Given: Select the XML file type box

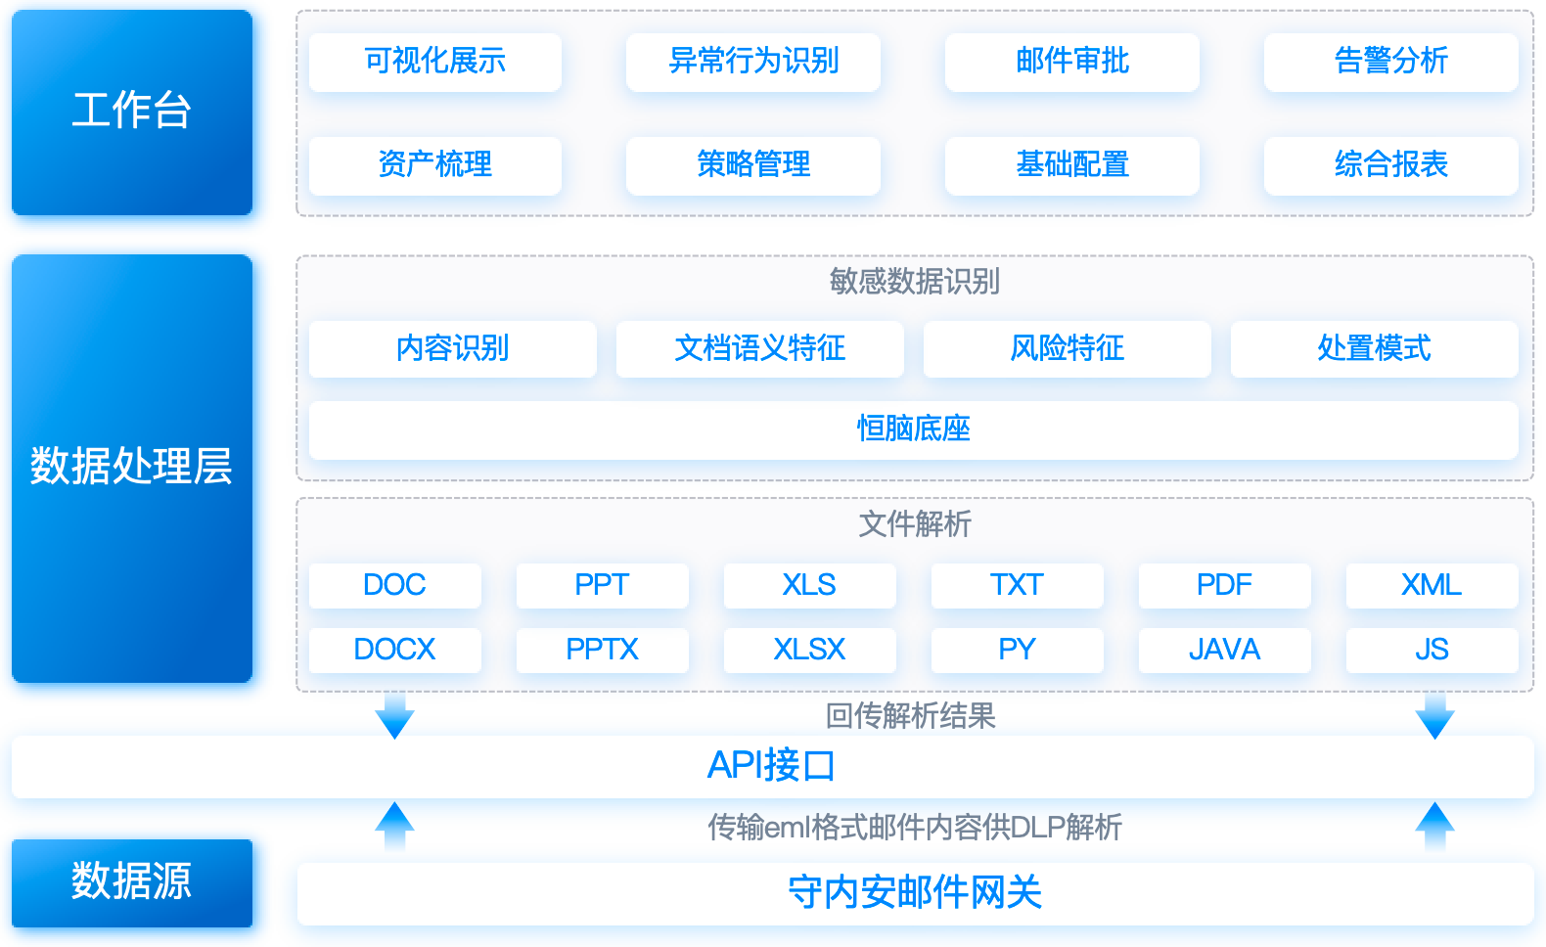Looking at the screenshot, I should (x=1432, y=586).
